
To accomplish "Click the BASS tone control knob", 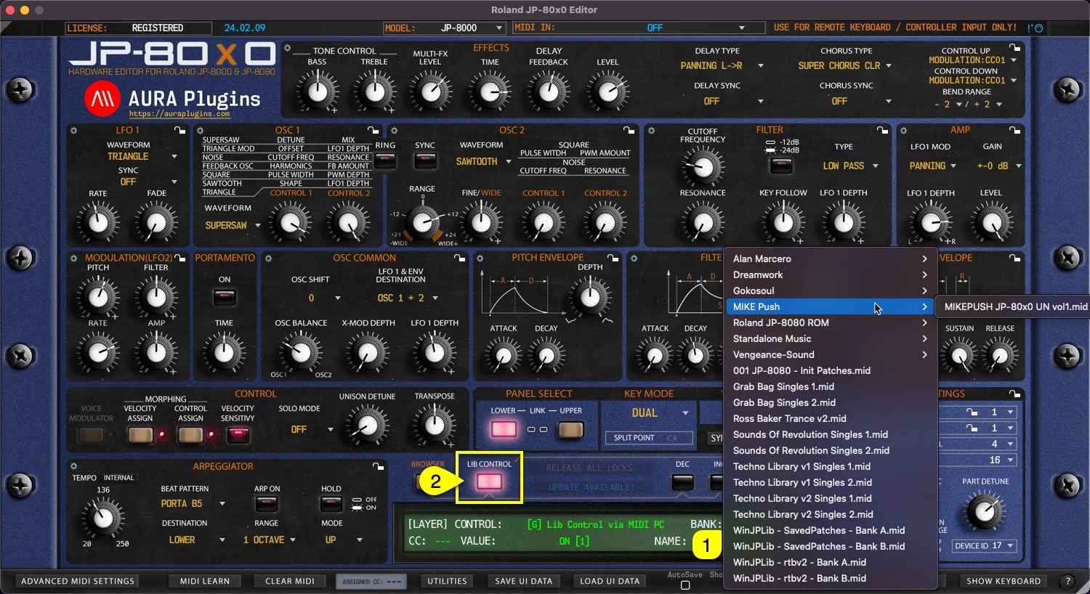I will tap(317, 91).
